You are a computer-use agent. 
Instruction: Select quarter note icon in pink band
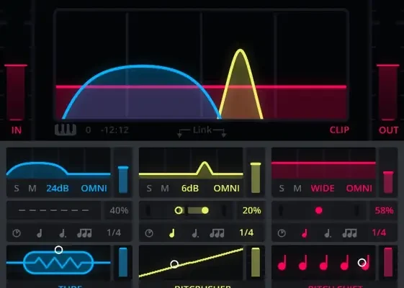tap(305, 233)
